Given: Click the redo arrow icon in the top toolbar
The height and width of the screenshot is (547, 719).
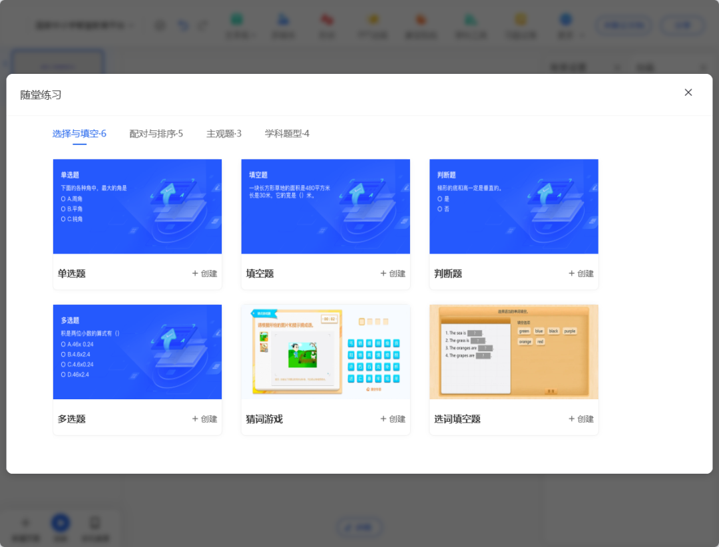Looking at the screenshot, I should pos(202,25).
